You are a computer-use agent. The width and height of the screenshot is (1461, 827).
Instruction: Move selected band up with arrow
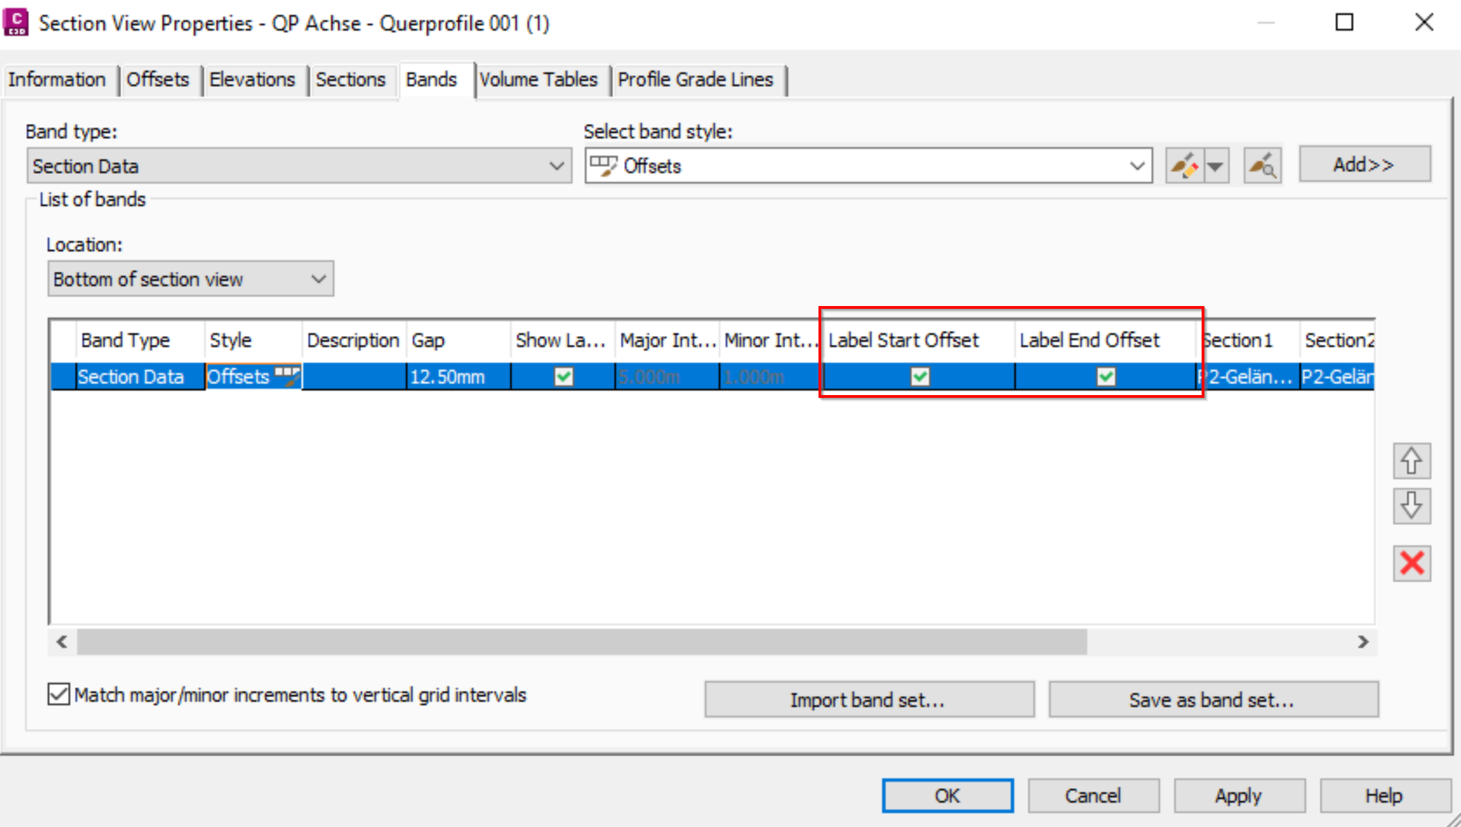(x=1411, y=460)
